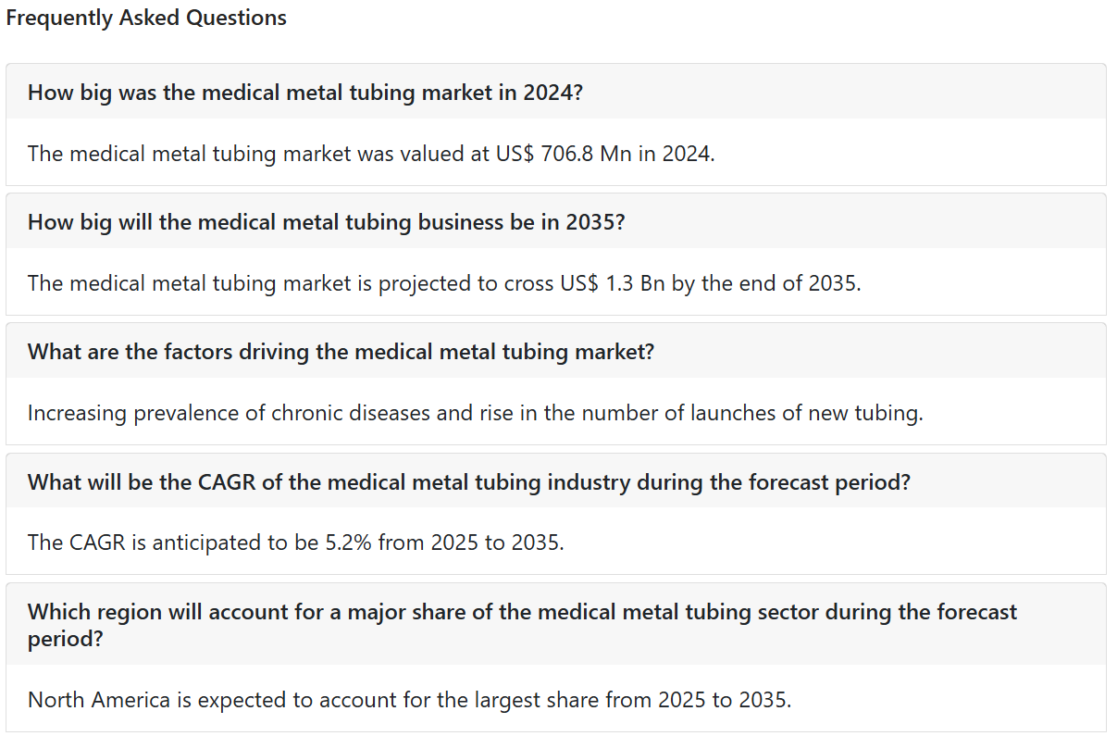
Task: Toggle the 'How big will the business be in 2035?' question
Action: (x=555, y=221)
